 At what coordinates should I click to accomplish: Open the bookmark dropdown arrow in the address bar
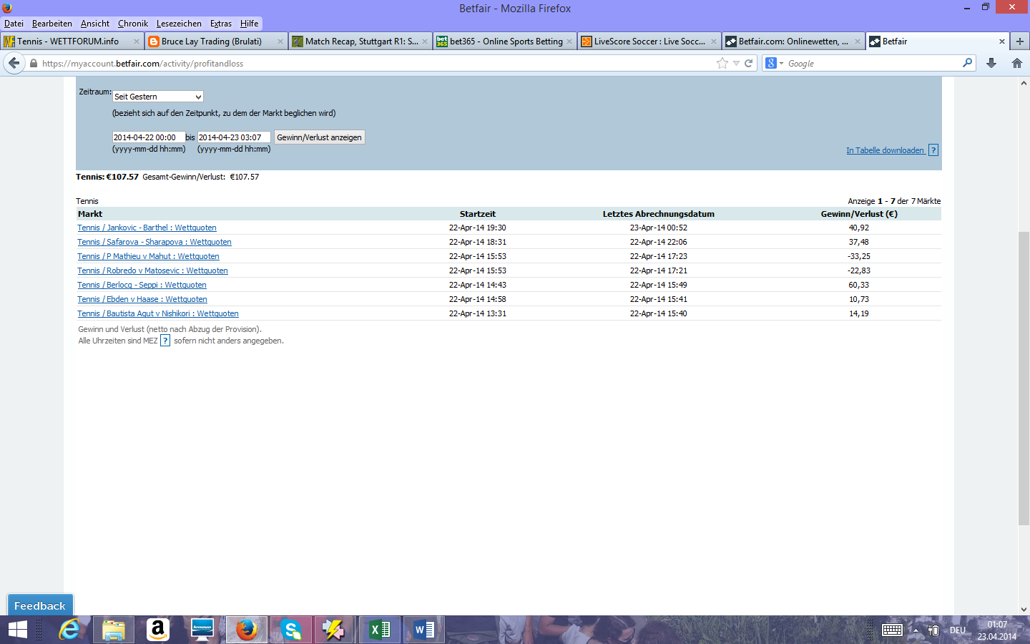[736, 63]
